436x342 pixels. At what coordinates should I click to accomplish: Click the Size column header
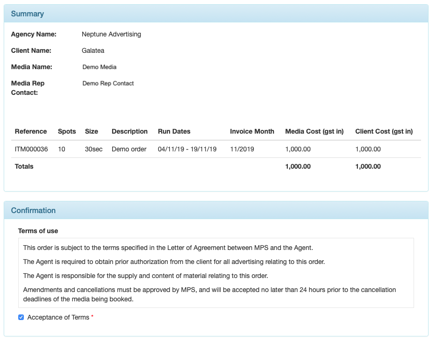[x=92, y=132]
